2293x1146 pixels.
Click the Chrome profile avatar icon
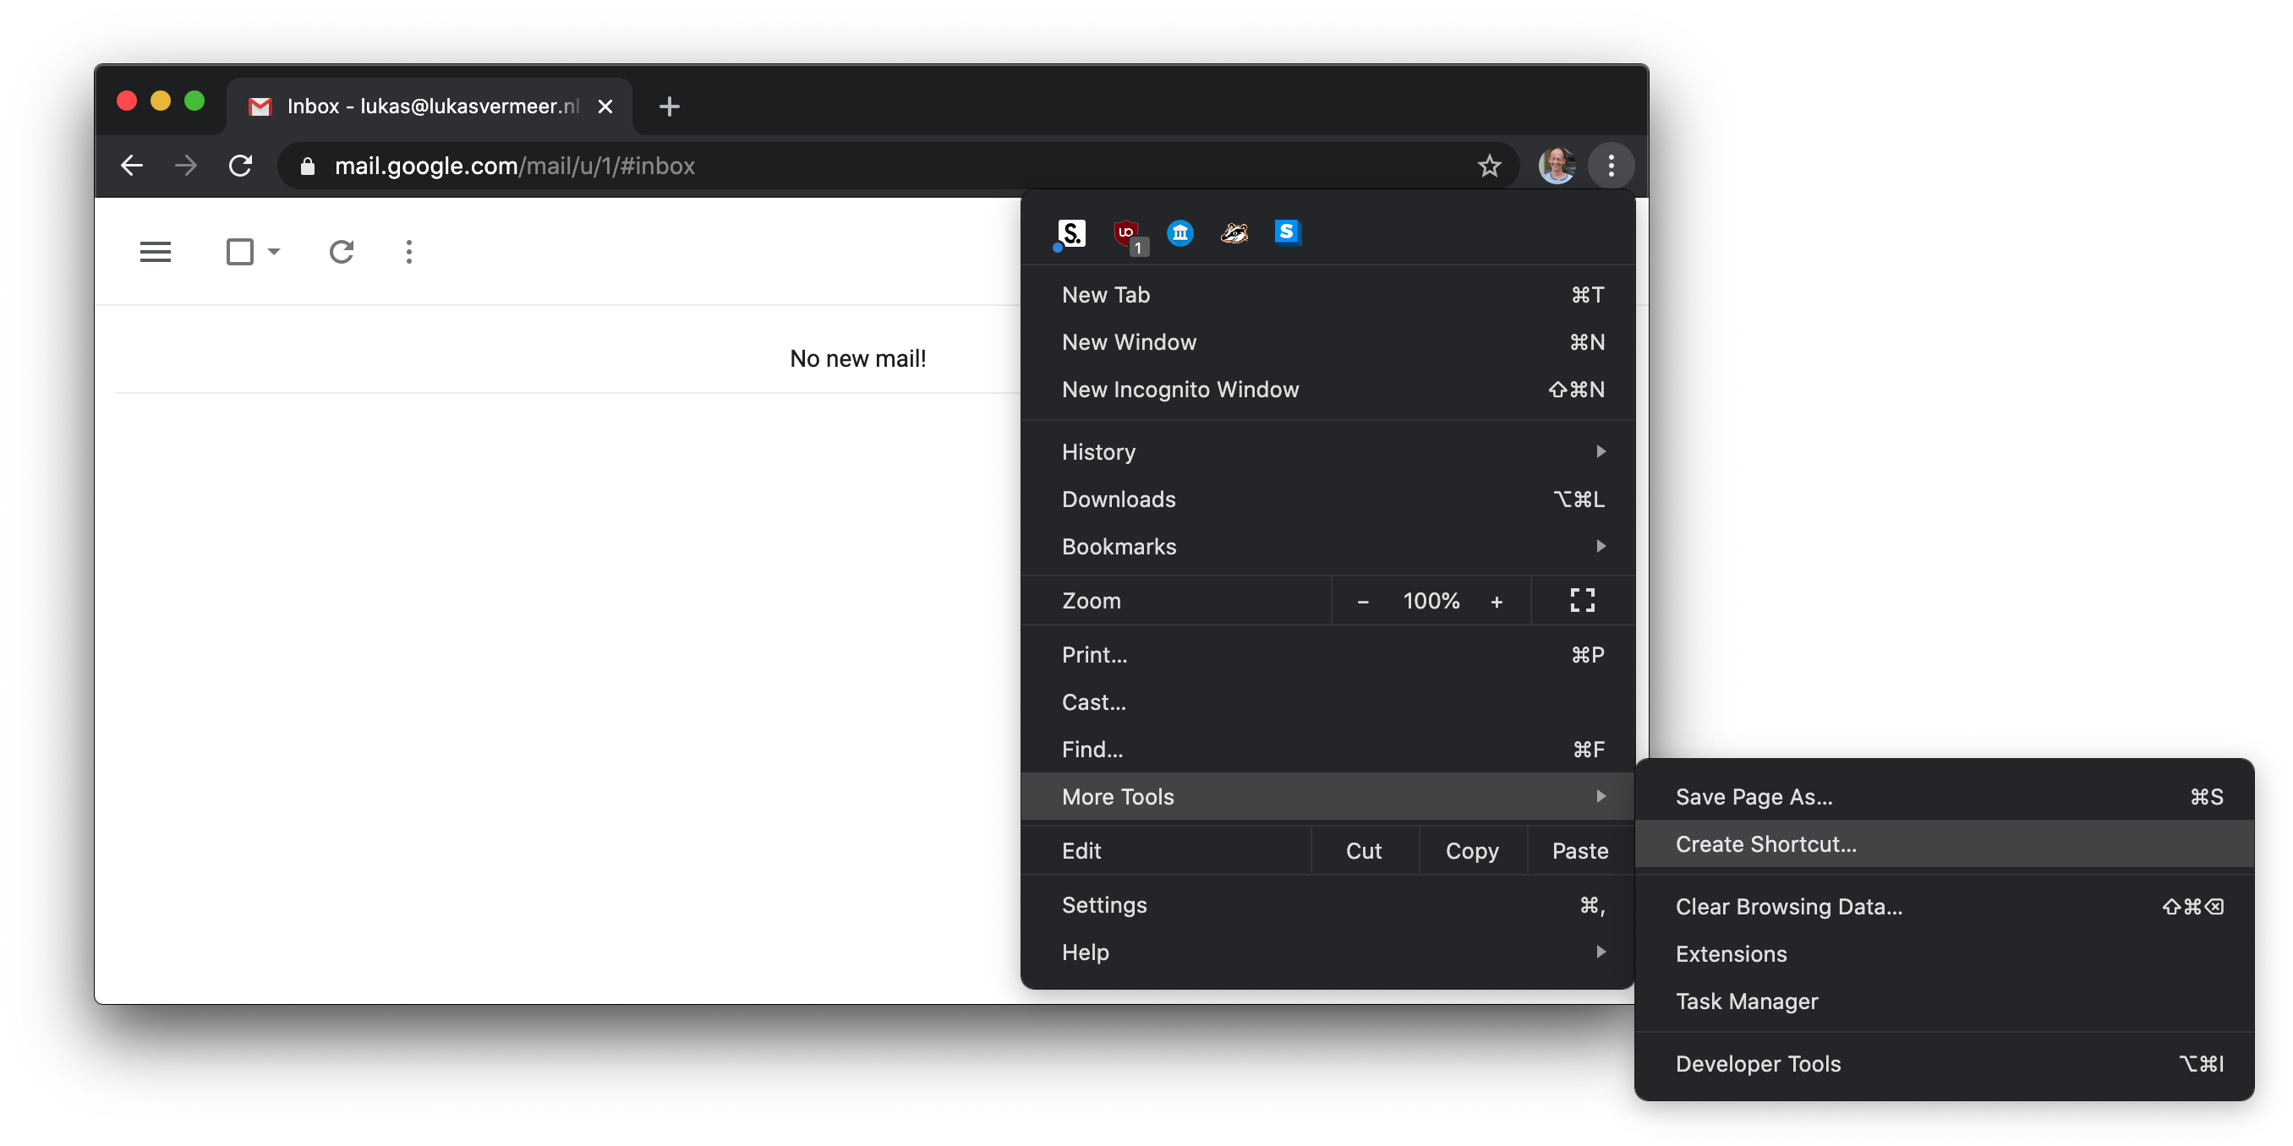pos(1557,164)
